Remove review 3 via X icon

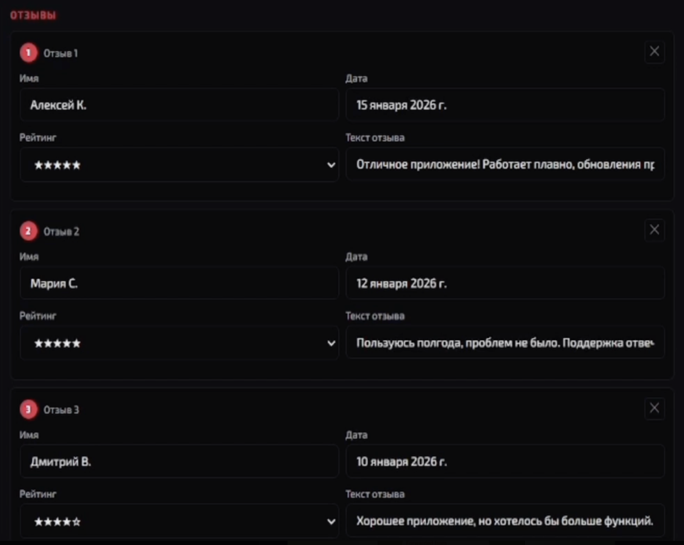[x=654, y=408]
